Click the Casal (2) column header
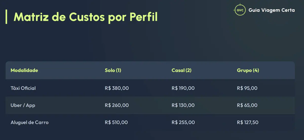 [181, 70]
